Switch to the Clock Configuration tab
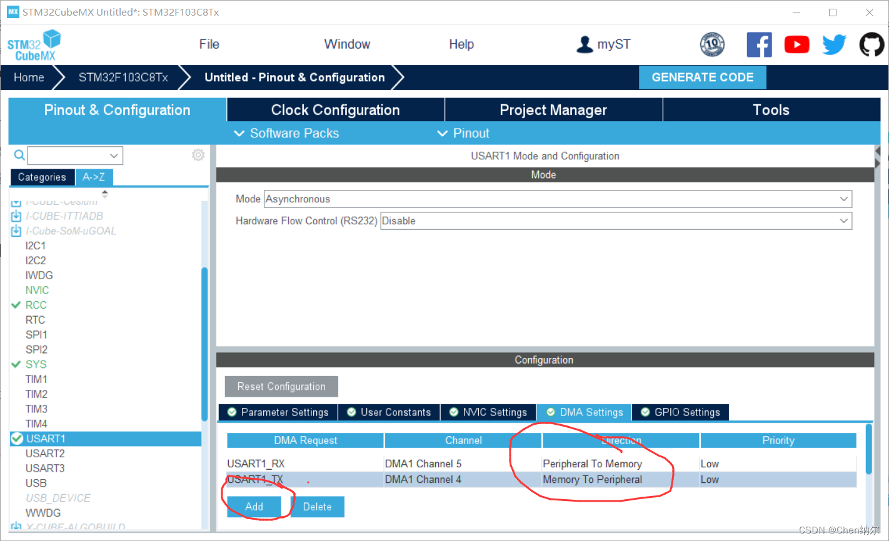The image size is (889, 541). (x=335, y=110)
